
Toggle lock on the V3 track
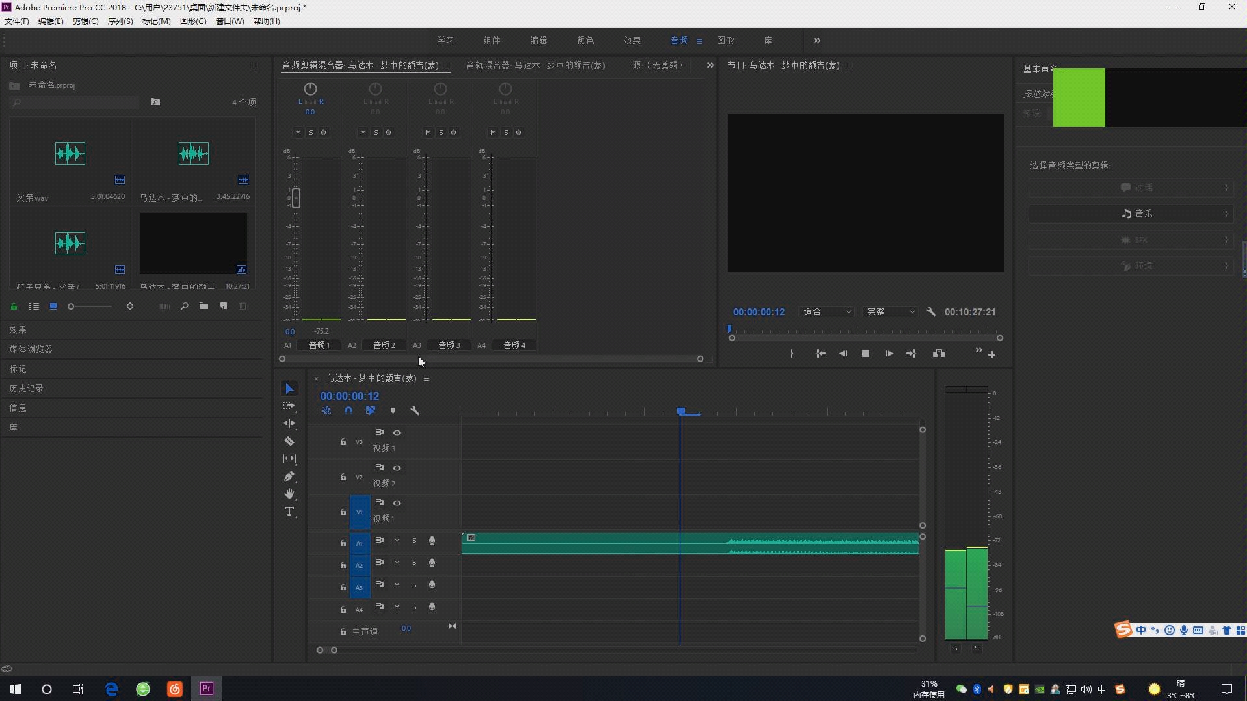(x=343, y=442)
